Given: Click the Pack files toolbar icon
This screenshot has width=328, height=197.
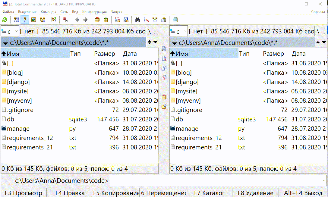Looking at the screenshot, I should tap(97, 20).
